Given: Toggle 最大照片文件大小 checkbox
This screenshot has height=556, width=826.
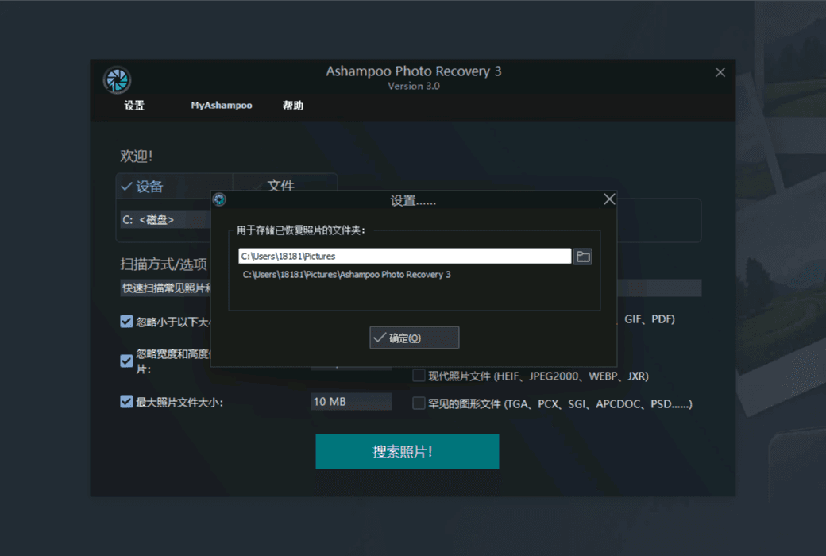Looking at the screenshot, I should (126, 402).
